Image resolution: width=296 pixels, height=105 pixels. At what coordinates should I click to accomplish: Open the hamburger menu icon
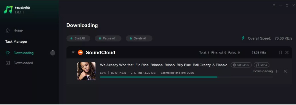click(x=274, y=5)
